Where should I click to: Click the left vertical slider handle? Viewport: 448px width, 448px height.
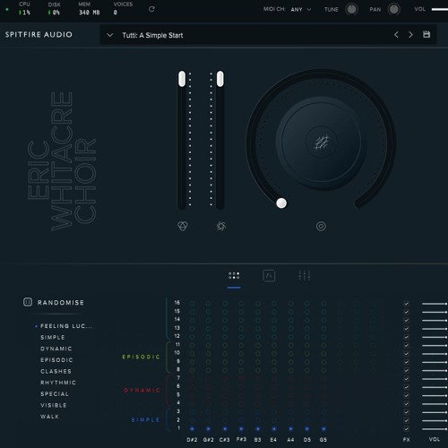coord(182,79)
